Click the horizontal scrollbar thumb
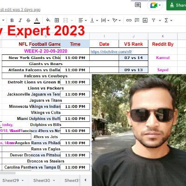The image size is (186, 186). [x=8, y=173]
